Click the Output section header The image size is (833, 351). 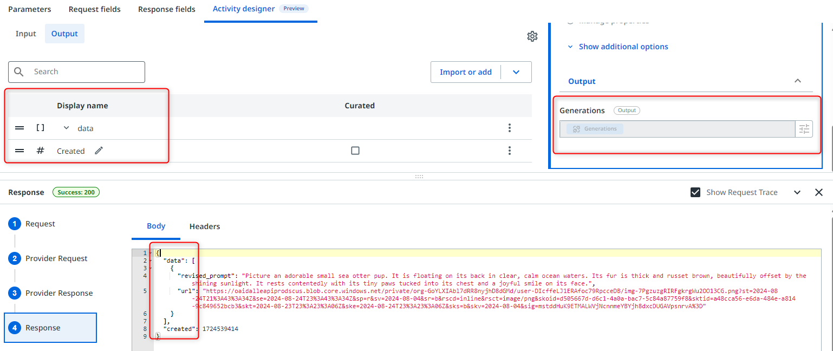[x=686, y=81]
